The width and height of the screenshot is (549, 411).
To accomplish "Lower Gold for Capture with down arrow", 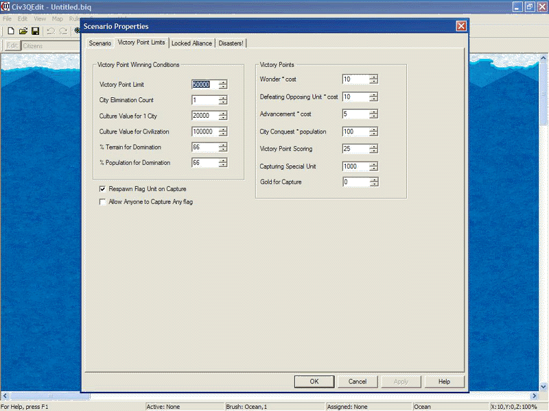I will pyautogui.click(x=373, y=184).
